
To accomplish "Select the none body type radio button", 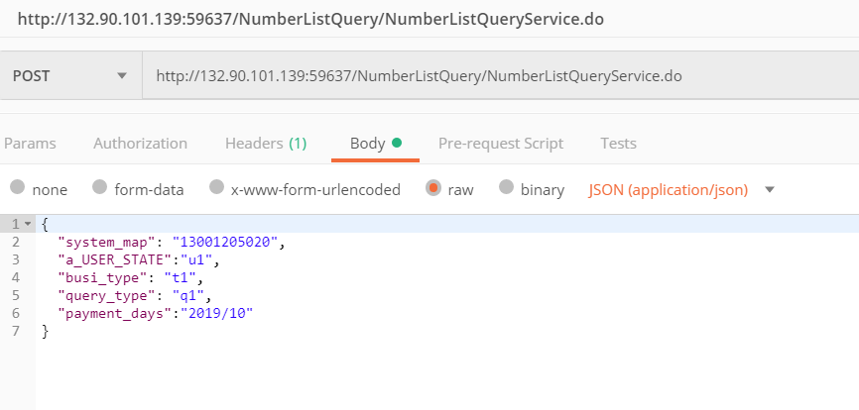I will click(x=18, y=188).
